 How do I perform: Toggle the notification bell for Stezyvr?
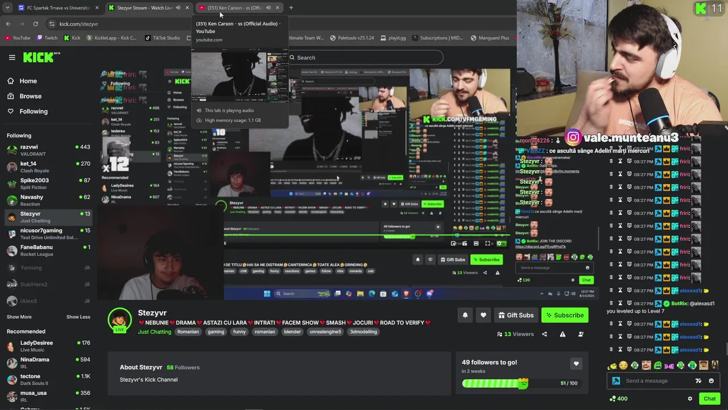pyautogui.click(x=465, y=315)
